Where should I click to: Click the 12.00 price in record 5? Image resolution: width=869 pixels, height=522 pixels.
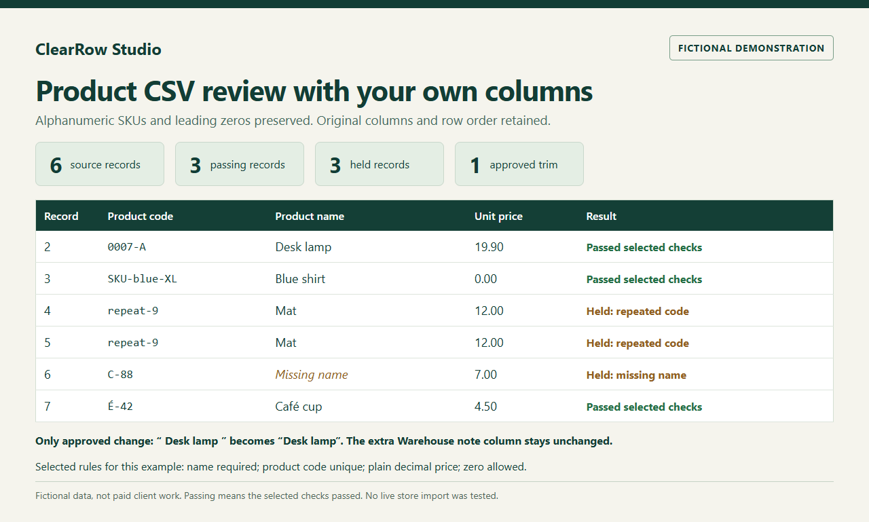click(x=489, y=343)
